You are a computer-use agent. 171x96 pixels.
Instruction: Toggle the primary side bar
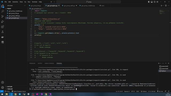(149, 2)
